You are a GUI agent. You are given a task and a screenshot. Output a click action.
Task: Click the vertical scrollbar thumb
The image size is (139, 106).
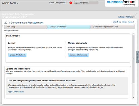click(133, 59)
